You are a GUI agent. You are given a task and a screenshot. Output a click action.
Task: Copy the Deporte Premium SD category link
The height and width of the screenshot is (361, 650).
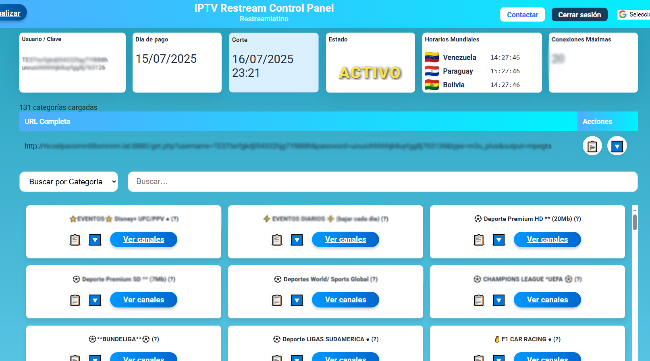pyautogui.click(x=75, y=300)
